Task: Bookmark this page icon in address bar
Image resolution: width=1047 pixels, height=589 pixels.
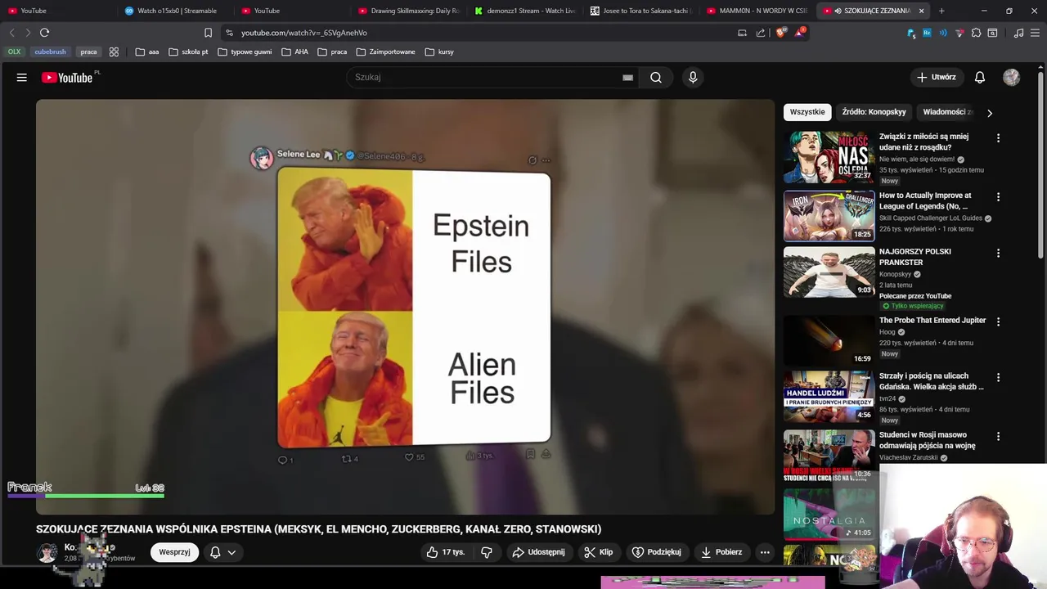Action: (208, 33)
